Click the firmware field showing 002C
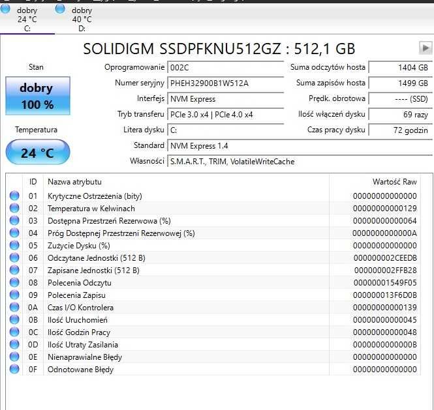The height and width of the screenshot is (410, 434). click(x=226, y=68)
